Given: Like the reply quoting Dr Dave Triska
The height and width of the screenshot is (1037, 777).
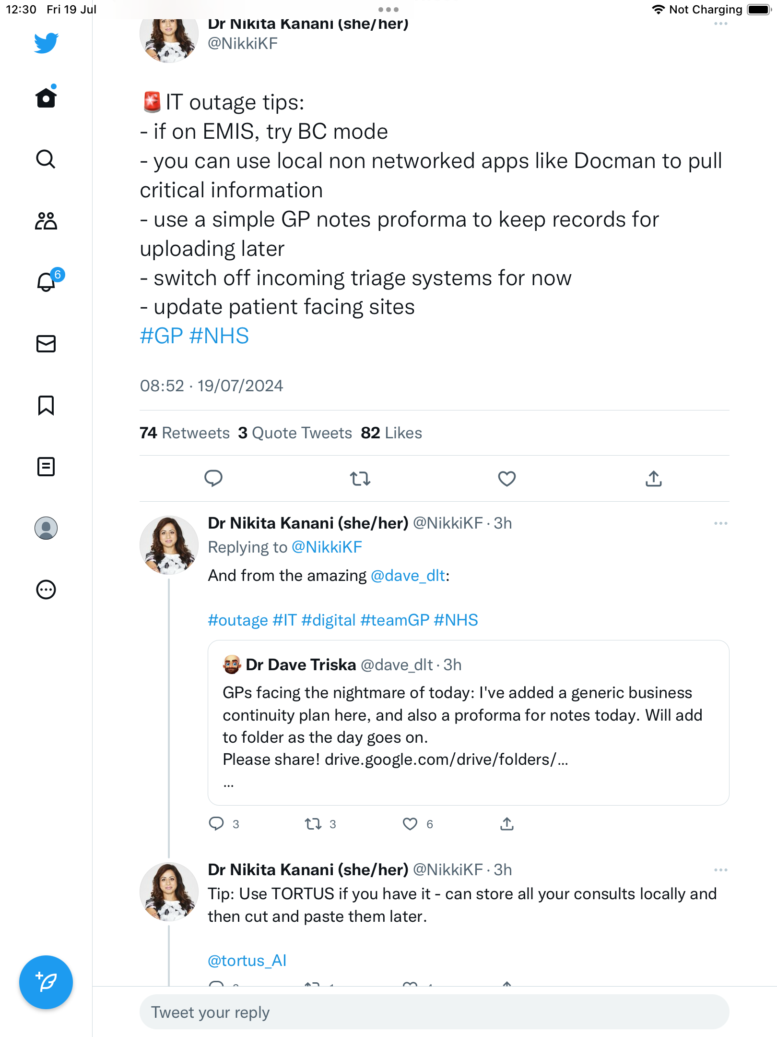Looking at the screenshot, I should point(410,824).
